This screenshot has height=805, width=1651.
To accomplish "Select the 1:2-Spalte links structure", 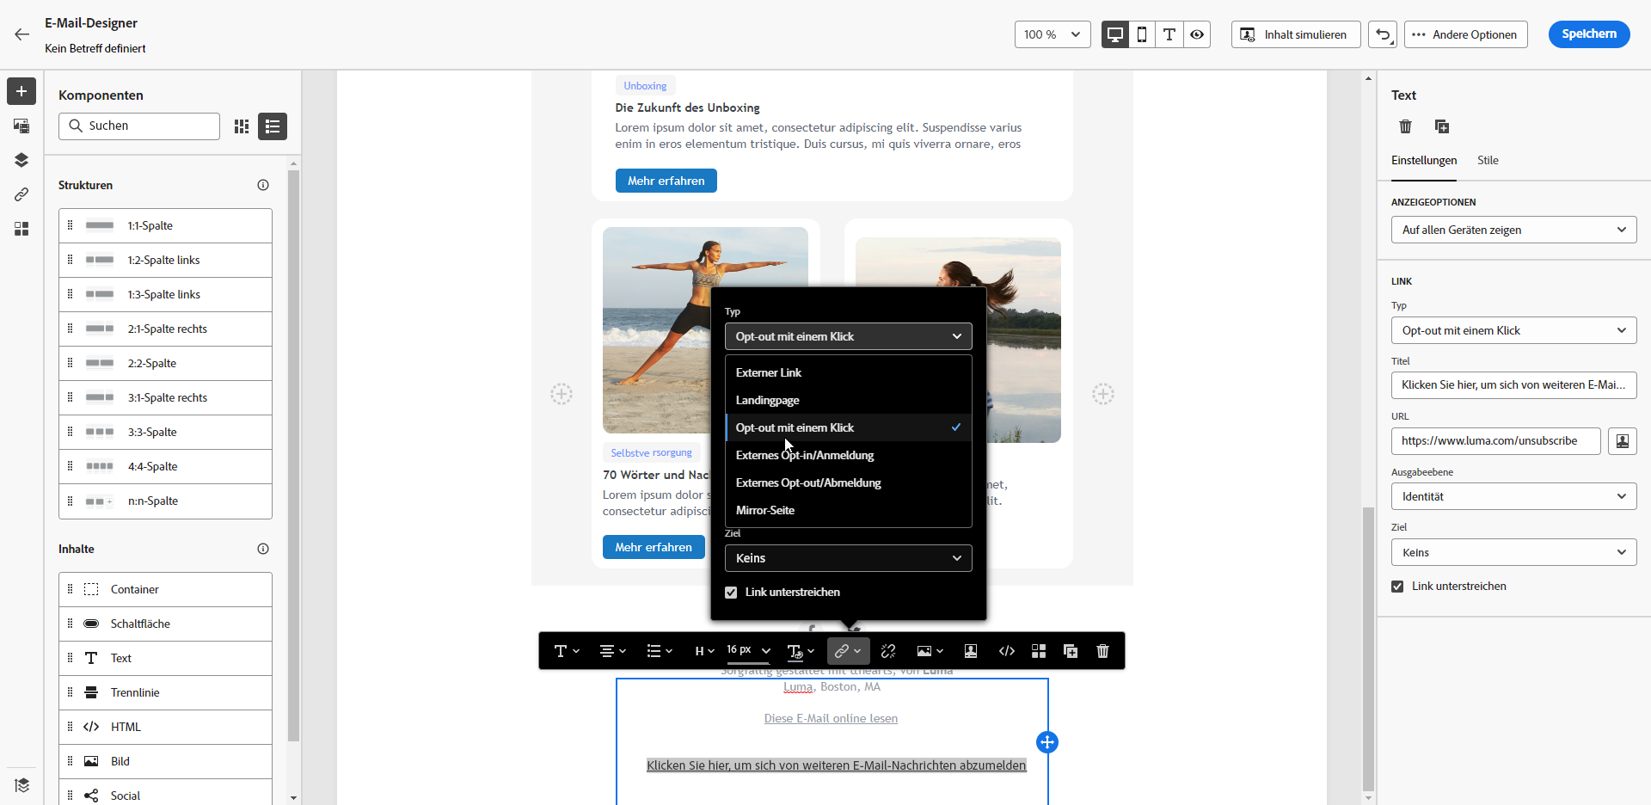I will [165, 260].
